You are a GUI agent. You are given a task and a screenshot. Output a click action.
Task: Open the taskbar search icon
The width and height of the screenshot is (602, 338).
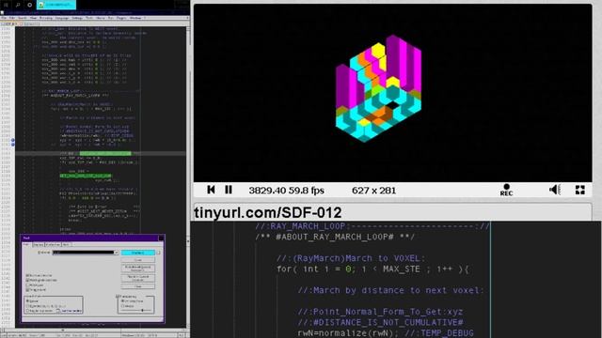click(18, 5)
